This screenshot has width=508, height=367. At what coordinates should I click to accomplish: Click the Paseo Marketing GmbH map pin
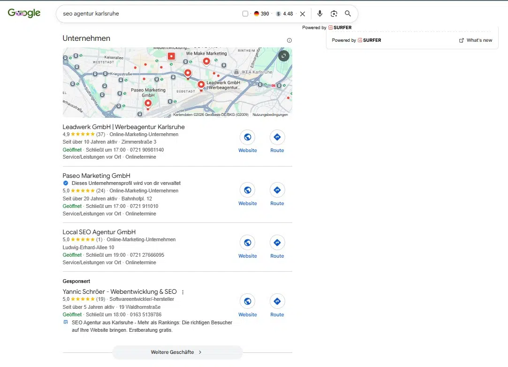[x=148, y=104]
